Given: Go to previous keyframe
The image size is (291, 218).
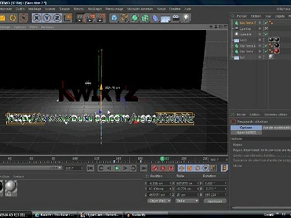Looking at the screenshot, I should click(x=101, y=168).
